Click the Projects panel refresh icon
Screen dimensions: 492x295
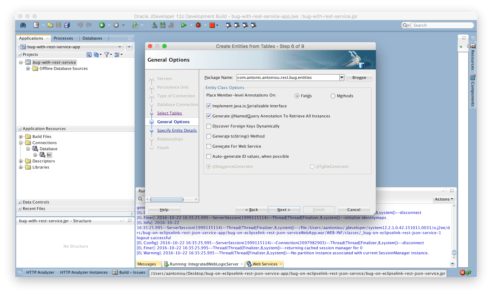click(96, 55)
